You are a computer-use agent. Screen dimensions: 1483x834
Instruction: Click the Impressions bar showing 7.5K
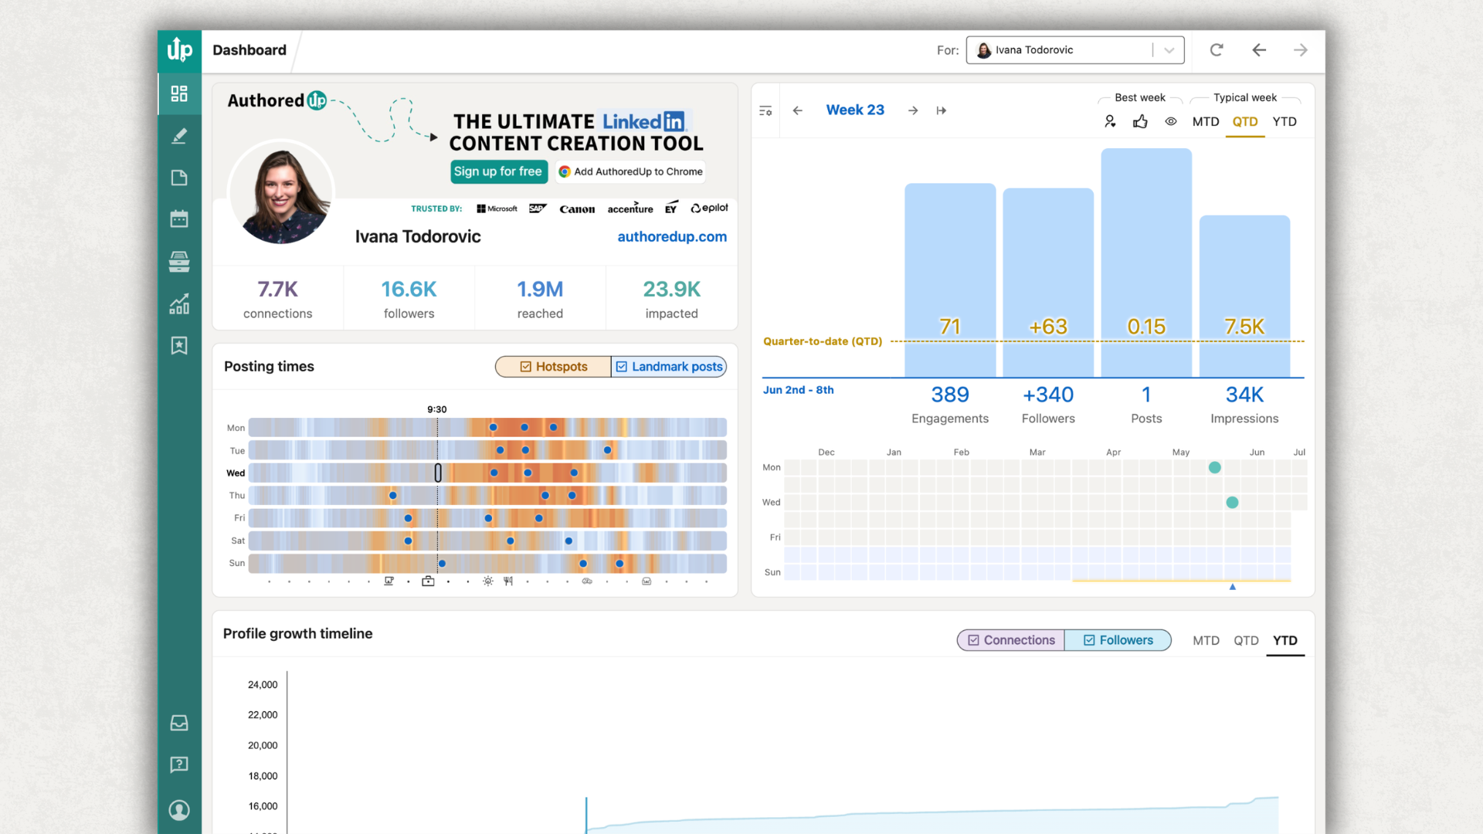click(x=1244, y=297)
